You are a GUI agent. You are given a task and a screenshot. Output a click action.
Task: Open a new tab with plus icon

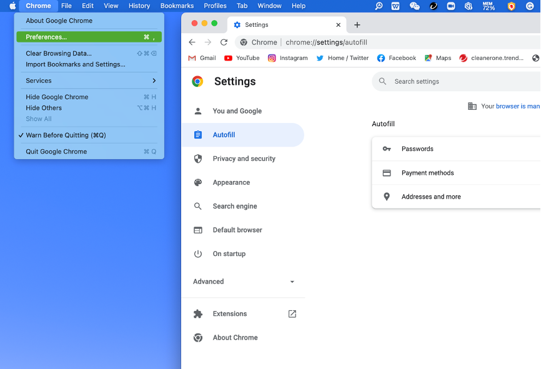click(x=357, y=25)
